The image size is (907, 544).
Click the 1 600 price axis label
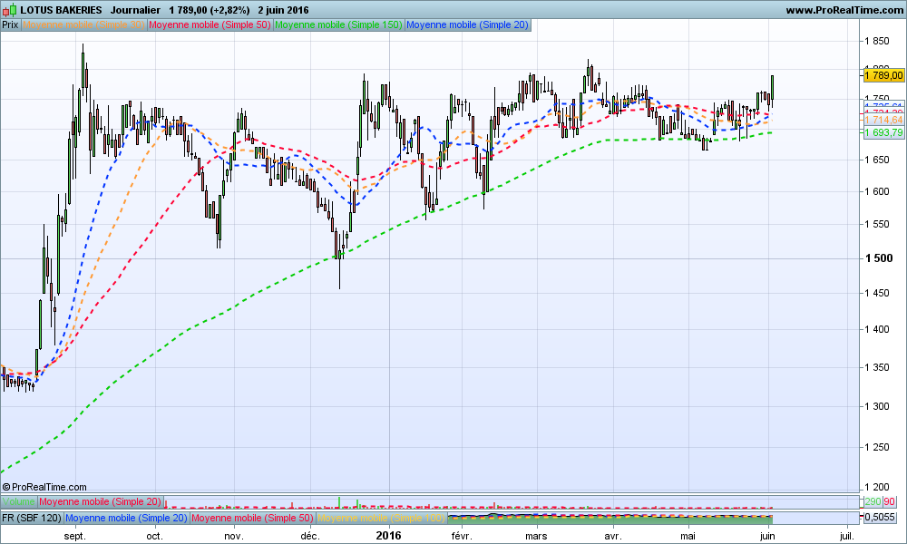click(877, 191)
